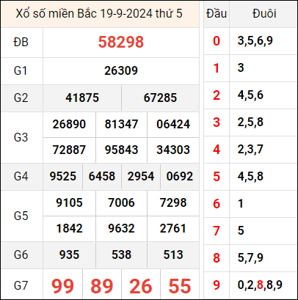Click G6 number 538
The image size is (298, 300).
point(121,255)
